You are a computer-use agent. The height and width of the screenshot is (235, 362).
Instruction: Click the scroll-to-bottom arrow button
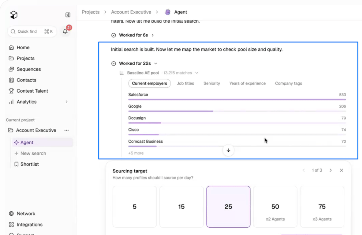click(228, 150)
